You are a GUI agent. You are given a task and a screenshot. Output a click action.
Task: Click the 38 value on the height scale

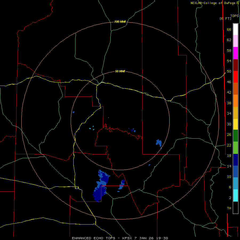[x=229, y=103]
